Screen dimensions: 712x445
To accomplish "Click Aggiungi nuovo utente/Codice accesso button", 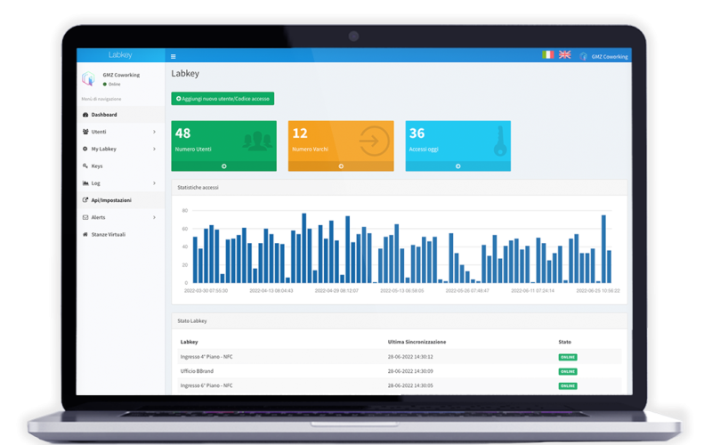I will click(222, 98).
